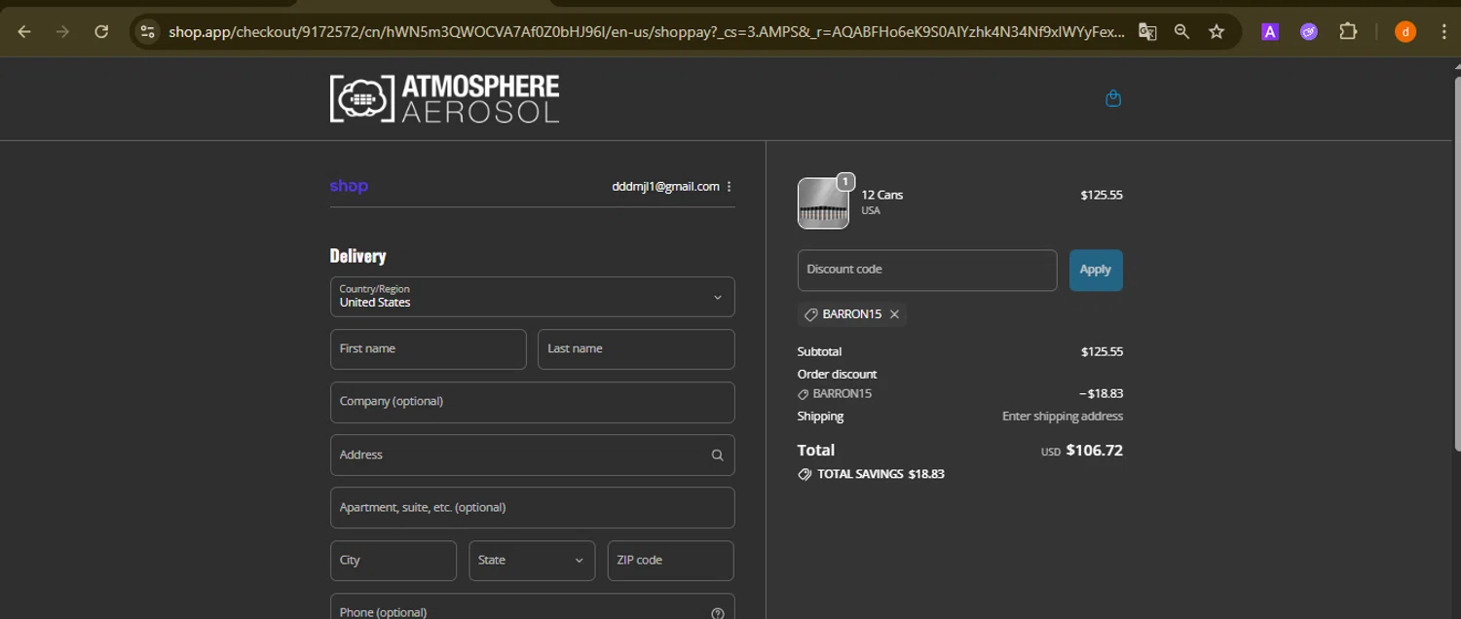Click the 12 Cans product thumbnail

point(823,203)
